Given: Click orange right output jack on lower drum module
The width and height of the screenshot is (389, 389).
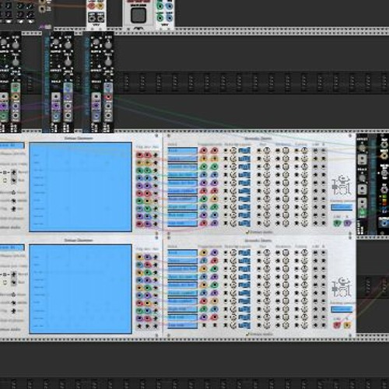Looking at the screenshot, I should pyautogui.click(x=347, y=324).
